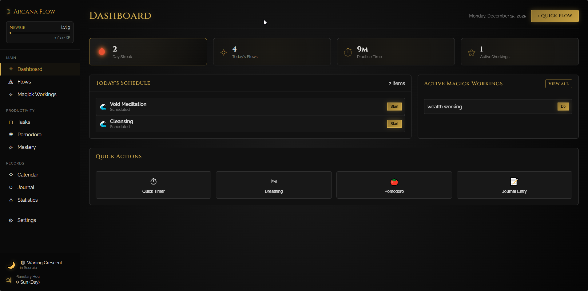Click View All magick workings
588x291 pixels.
pos(558,84)
